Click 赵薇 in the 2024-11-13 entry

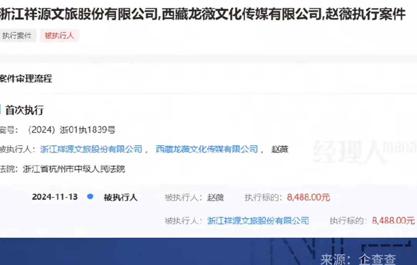pyautogui.click(x=216, y=197)
